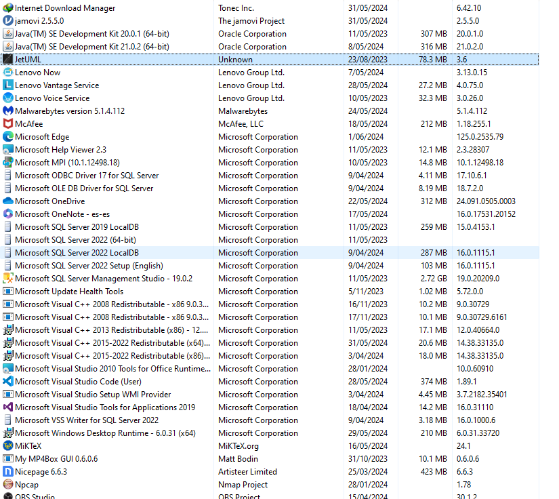
Task: Click the Visual C++ 2013 Redistributable icon
Action: click(8, 330)
